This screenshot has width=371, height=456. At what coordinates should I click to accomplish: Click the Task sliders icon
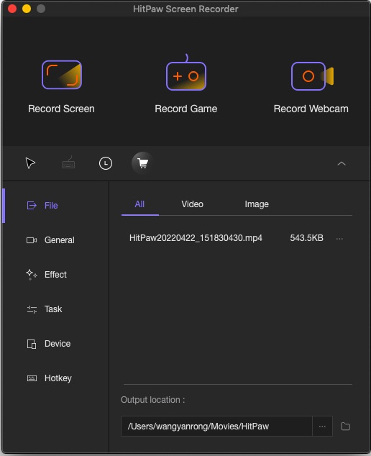coord(32,309)
